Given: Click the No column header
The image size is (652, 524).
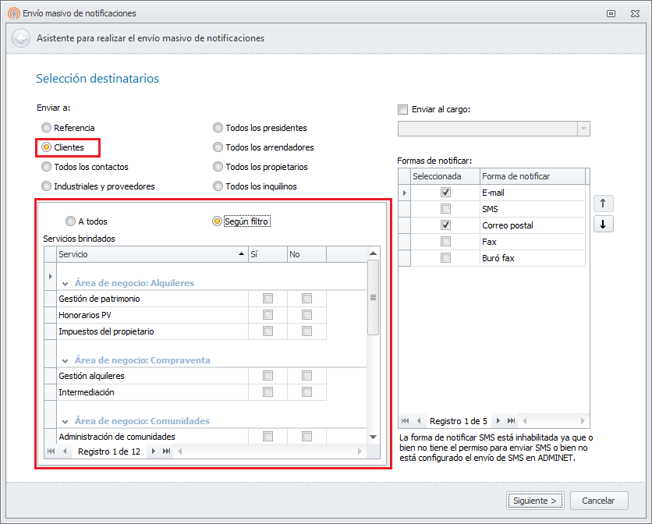Looking at the screenshot, I should pos(307,254).
